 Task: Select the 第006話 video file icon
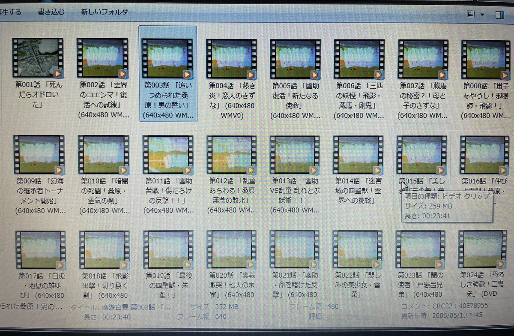pos(360,59)
